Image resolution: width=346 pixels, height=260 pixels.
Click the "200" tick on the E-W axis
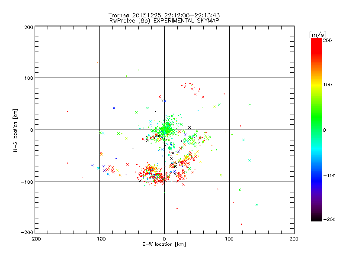tap(294, 239)
